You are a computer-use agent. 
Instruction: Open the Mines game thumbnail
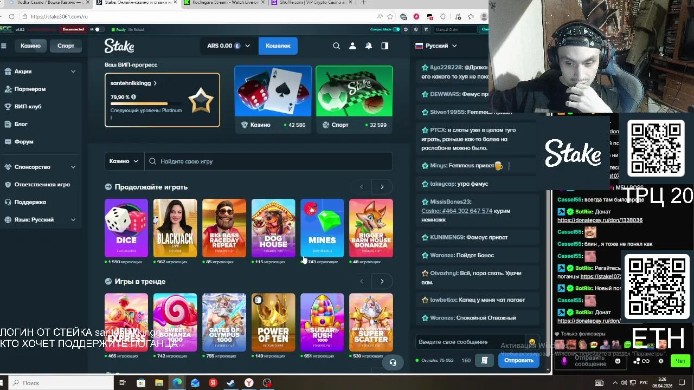[322, 227]
